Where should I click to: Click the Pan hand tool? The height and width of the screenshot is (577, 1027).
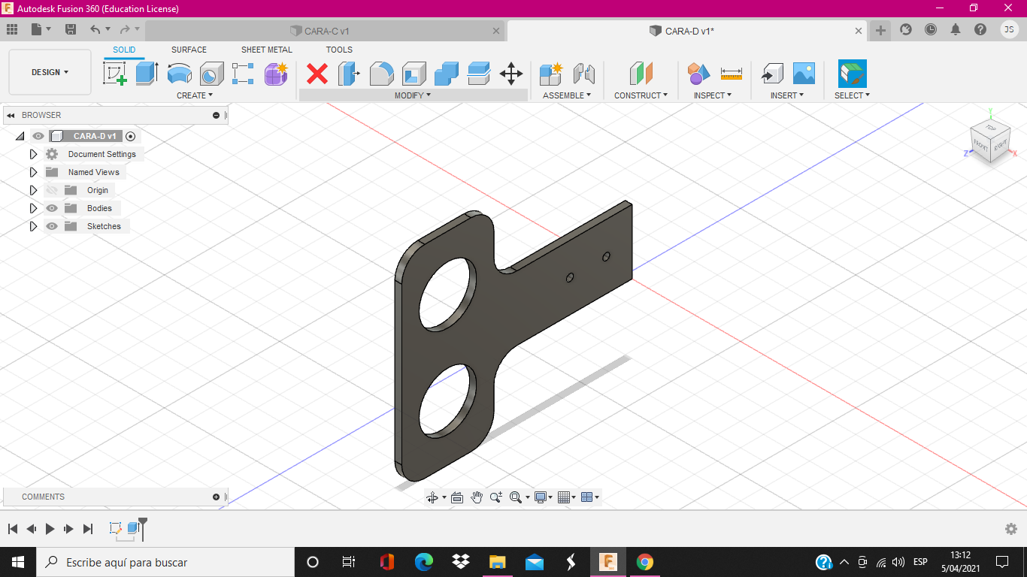[x=477, y=497]
